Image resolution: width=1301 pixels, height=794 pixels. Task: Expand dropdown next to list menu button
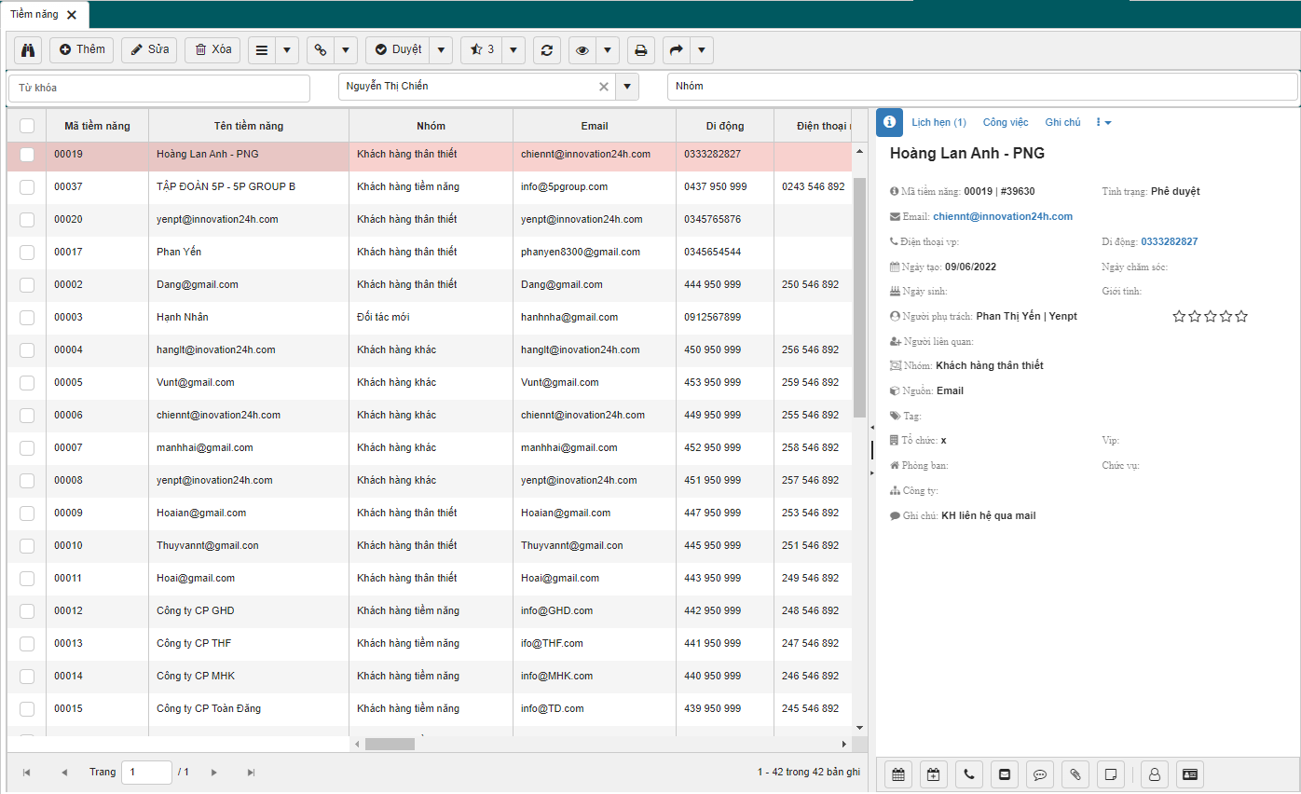[287, 50]
